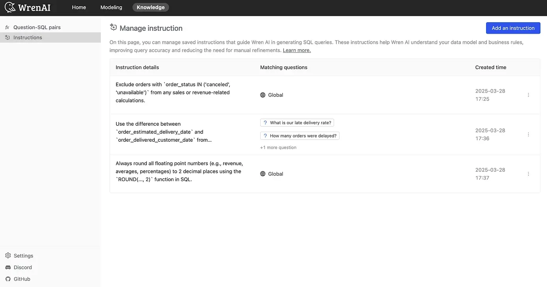Click 'How many orders were delayed?' tag
The width and height of the screenshot is (547, 287).
[x=300, y=136]
